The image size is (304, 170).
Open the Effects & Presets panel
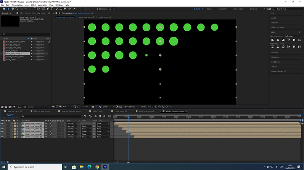pos(278,27)
